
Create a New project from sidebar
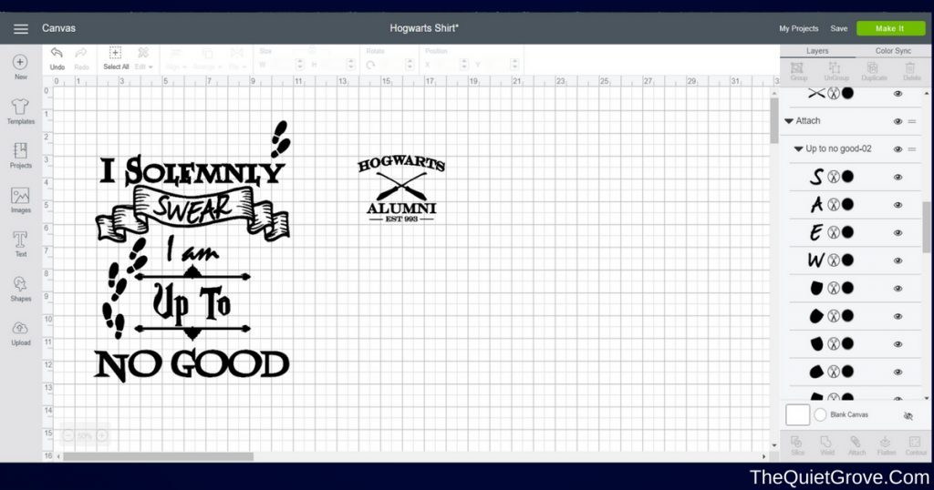pos(20,66)
